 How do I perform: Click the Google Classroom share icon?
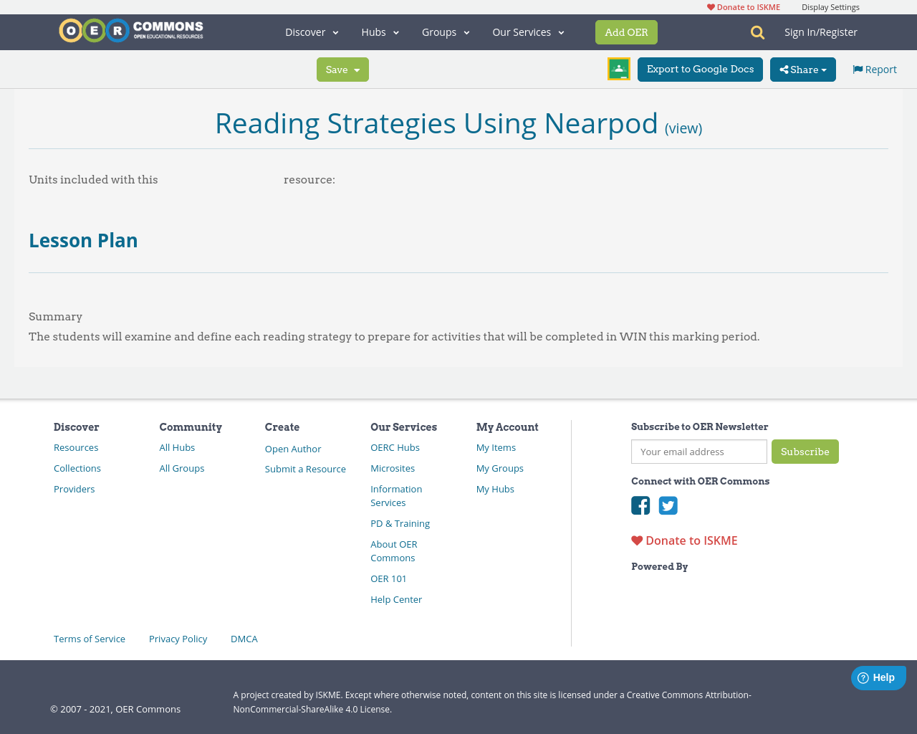618,69
